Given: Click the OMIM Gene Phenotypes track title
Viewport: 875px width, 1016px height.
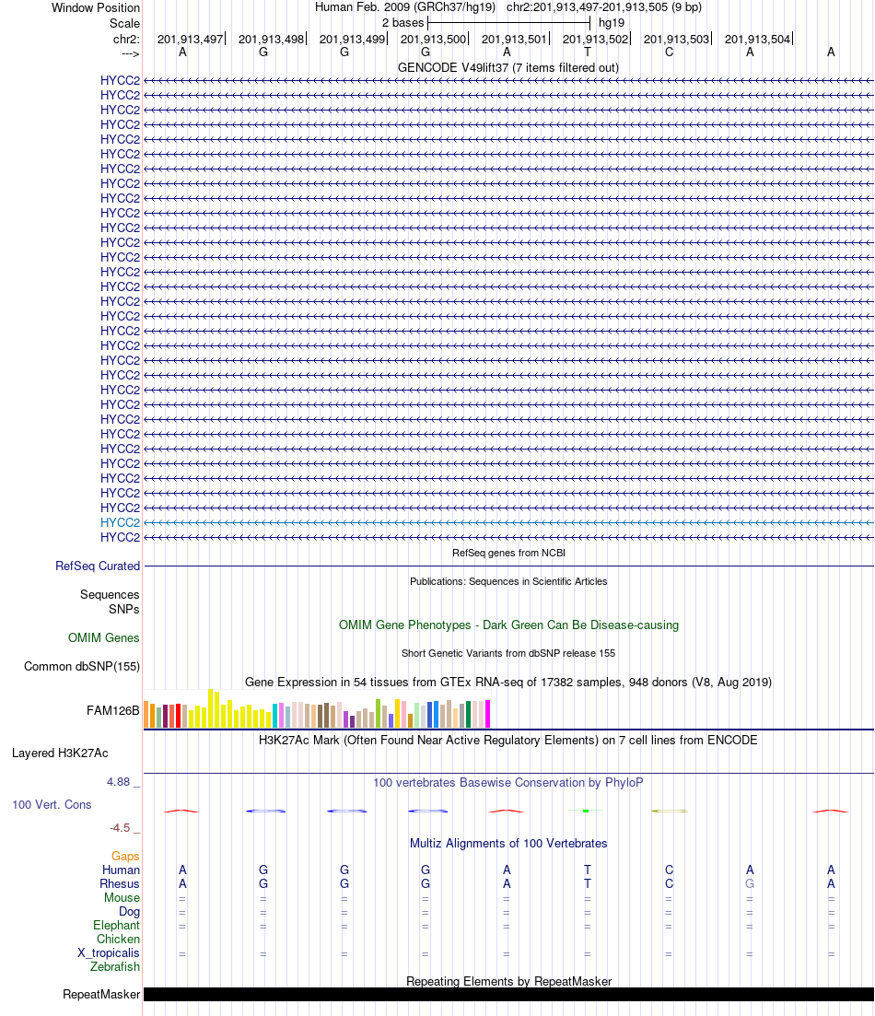Looking at the screenshot, I should point(508,625).
